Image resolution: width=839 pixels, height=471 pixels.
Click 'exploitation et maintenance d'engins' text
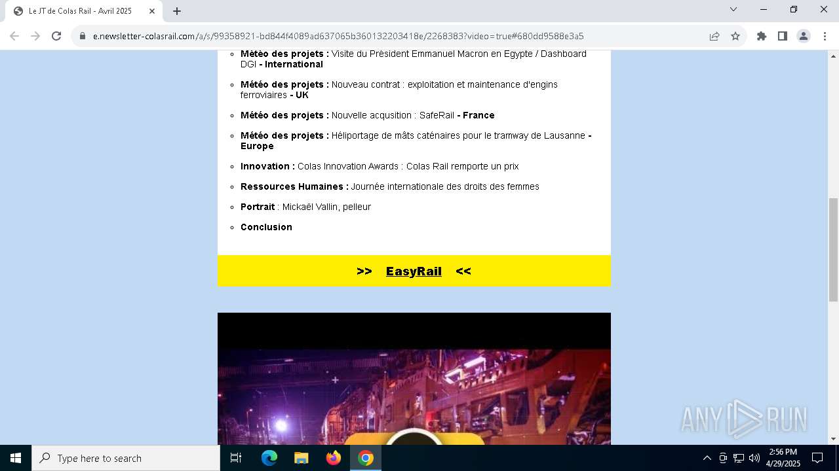pyautogui.click(x=482, y=84)
